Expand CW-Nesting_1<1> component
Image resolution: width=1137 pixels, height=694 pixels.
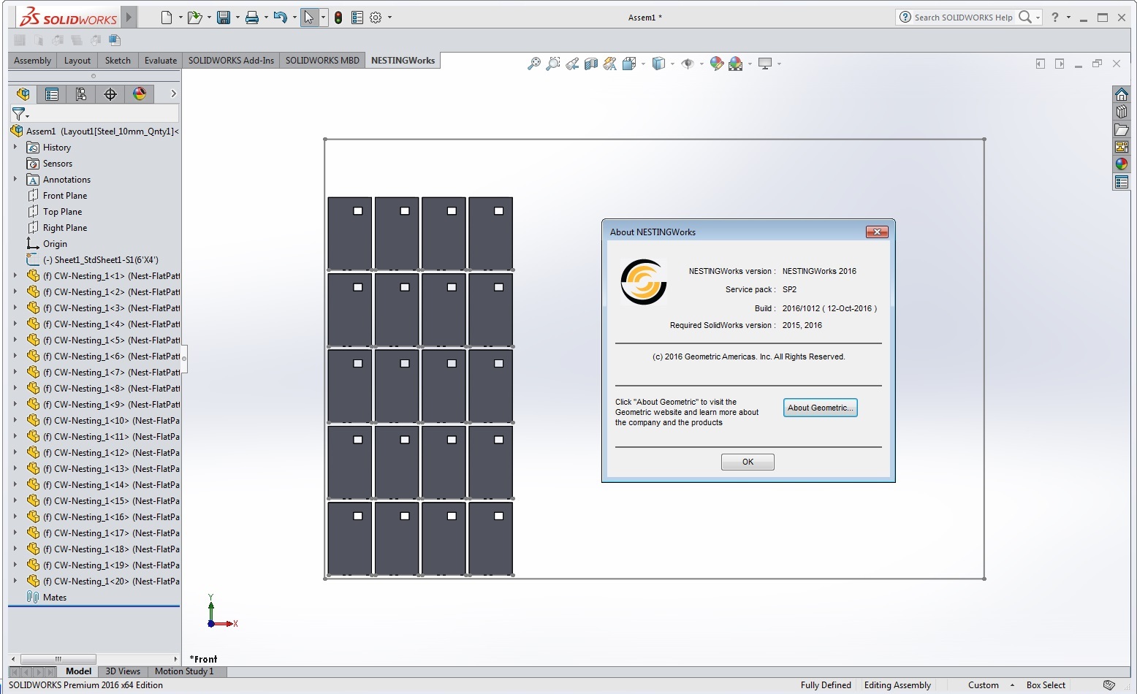[x=15, y=275]
